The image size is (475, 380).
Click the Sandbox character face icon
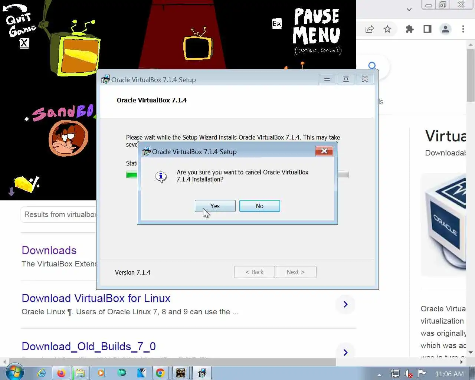click(x=68, y=139)
